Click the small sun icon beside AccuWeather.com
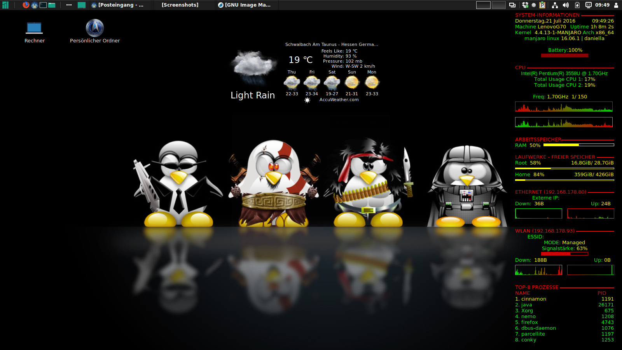This screenshot has height=350, width=622. 307,100
